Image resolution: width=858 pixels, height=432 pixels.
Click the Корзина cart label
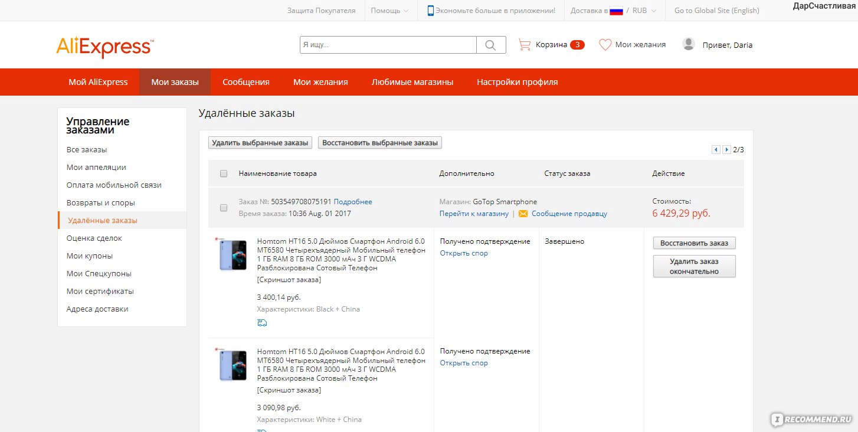click(551, 45)
